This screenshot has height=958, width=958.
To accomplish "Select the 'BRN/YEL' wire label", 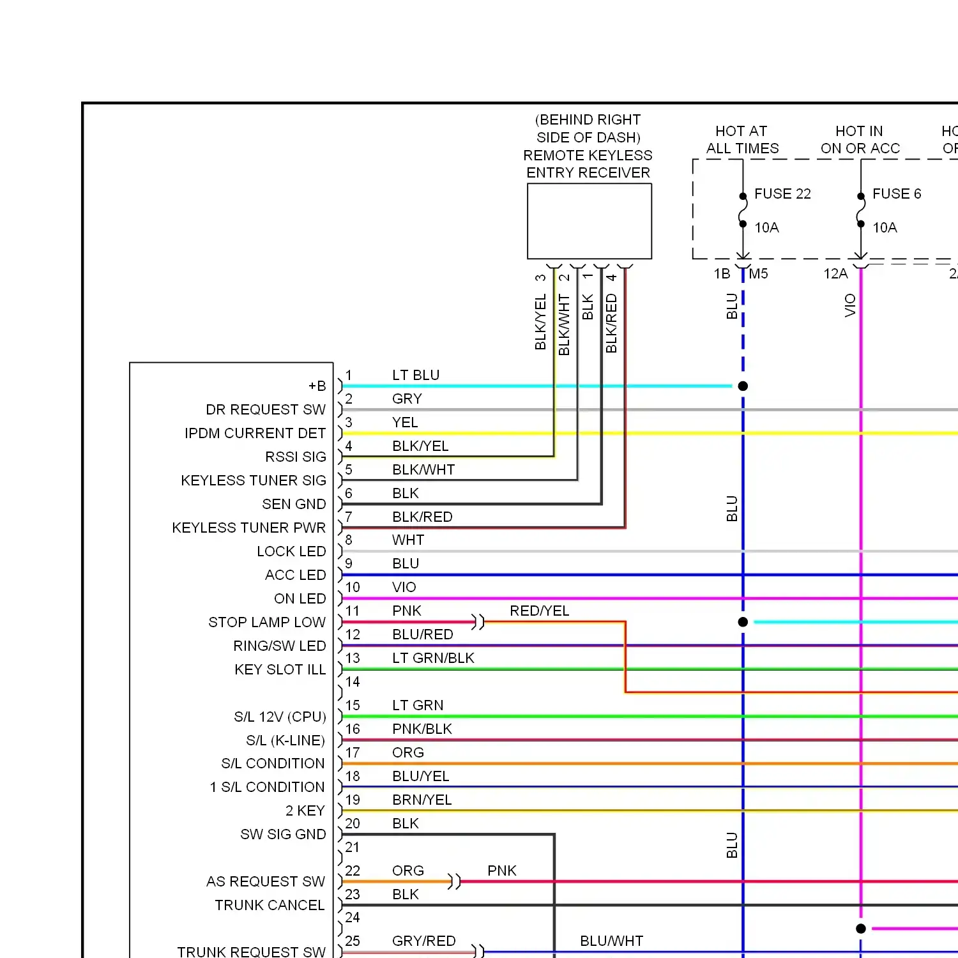I will click(x=422, y=800).
